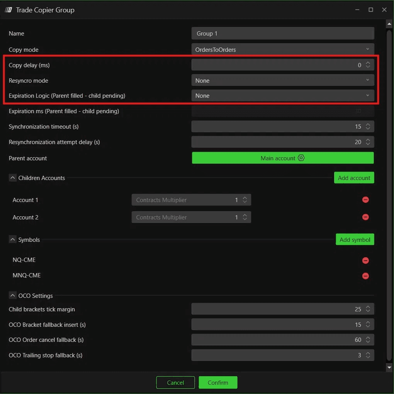Click the Account 1 Contracts Multiplier field
394x394 pixels.
click(x=191, y=200)
